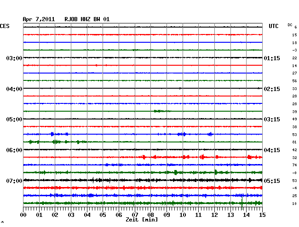Click minute tick label '03' on time axis
The height and width of the screenshot is (227, 299).
pyautogui.click(x=71, y=215)
